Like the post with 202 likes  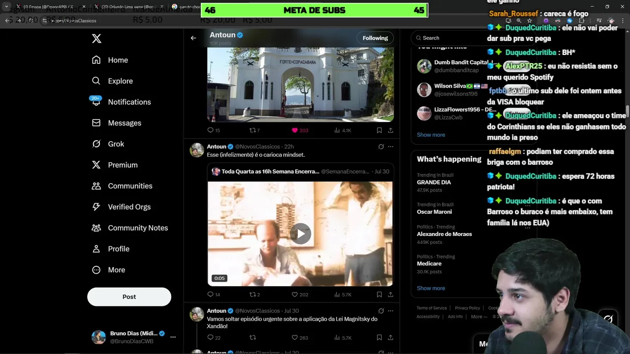coord(300,295)
